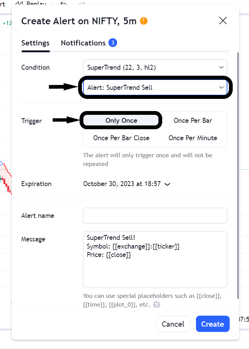The height and width of the screenshot is (349, 249).
Task: Switch to the Settings tab
Action: click(x=35, y=43)
